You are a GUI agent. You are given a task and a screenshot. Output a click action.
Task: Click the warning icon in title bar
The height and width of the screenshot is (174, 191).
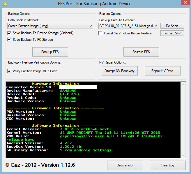click(5, 4)
